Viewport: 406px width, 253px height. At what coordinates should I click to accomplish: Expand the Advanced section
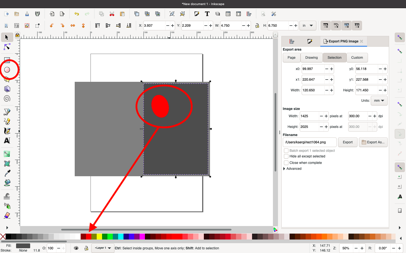(284, 169)
